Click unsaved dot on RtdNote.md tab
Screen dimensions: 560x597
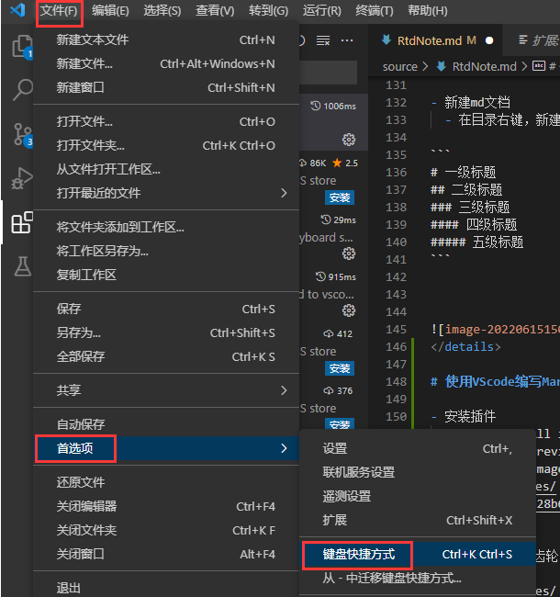[489, 40]
